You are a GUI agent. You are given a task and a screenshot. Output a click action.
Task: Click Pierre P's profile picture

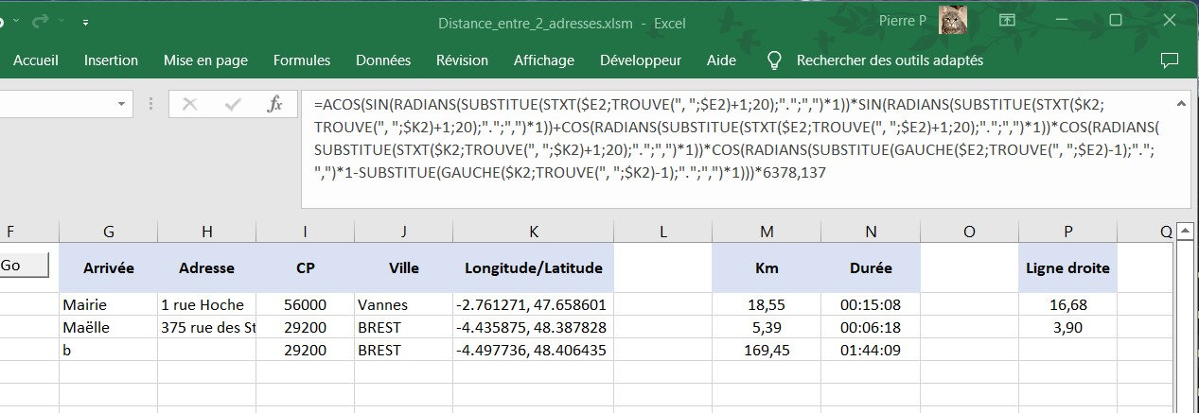952,21
